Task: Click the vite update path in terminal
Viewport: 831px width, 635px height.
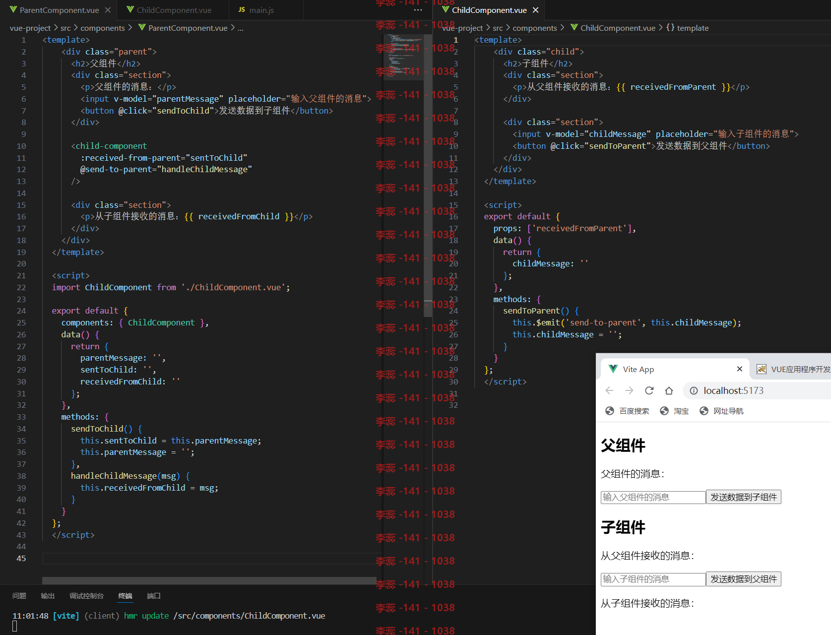Action: [x=249, y=616]
